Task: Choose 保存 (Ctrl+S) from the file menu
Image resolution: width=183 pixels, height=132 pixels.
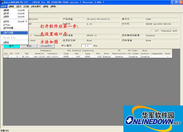Action: point(14,17)
